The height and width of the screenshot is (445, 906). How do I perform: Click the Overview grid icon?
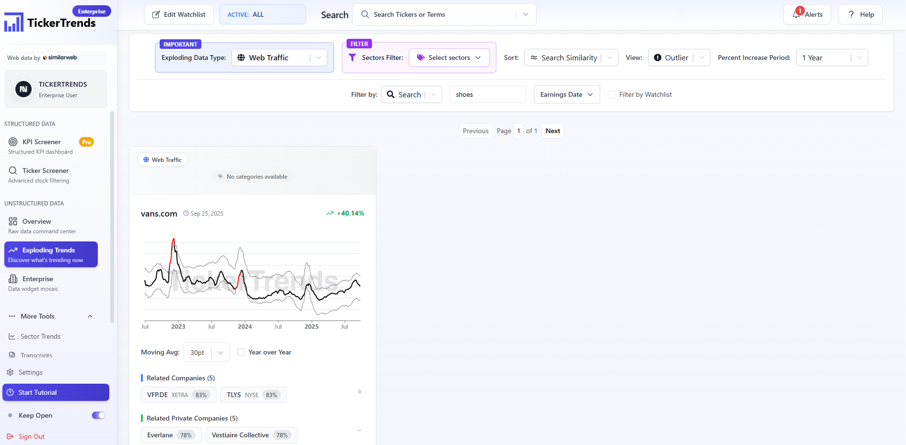coord(13,221)
